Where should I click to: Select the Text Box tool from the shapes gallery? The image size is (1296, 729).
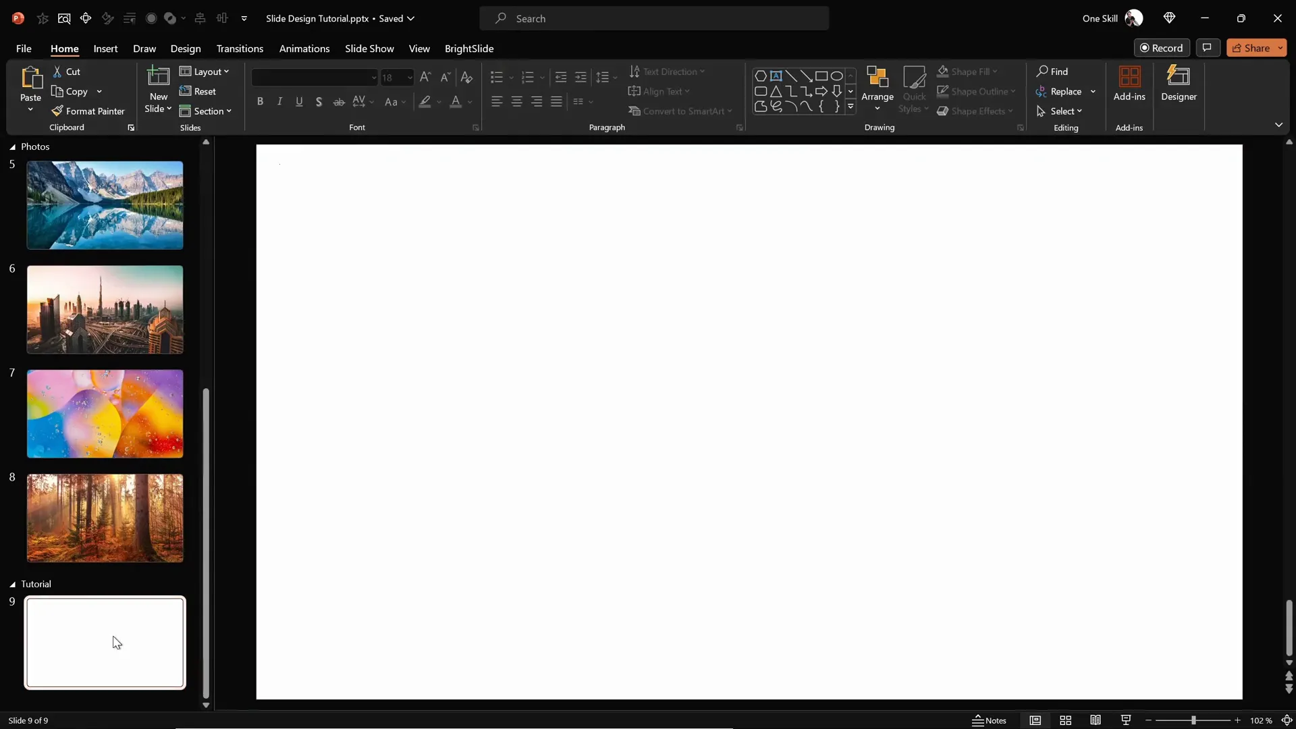click(777, 76)
